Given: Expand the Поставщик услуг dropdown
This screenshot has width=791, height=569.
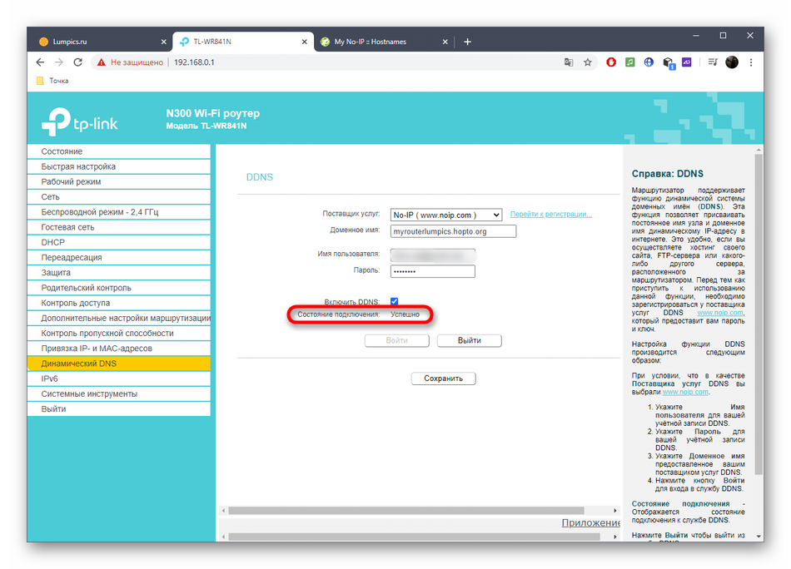Looking at the screenshot, I should point(446,215).
